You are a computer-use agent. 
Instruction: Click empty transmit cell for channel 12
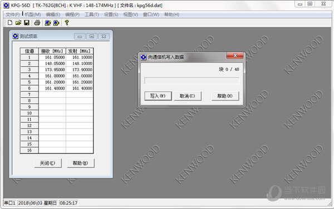click(x=80, y=126)
